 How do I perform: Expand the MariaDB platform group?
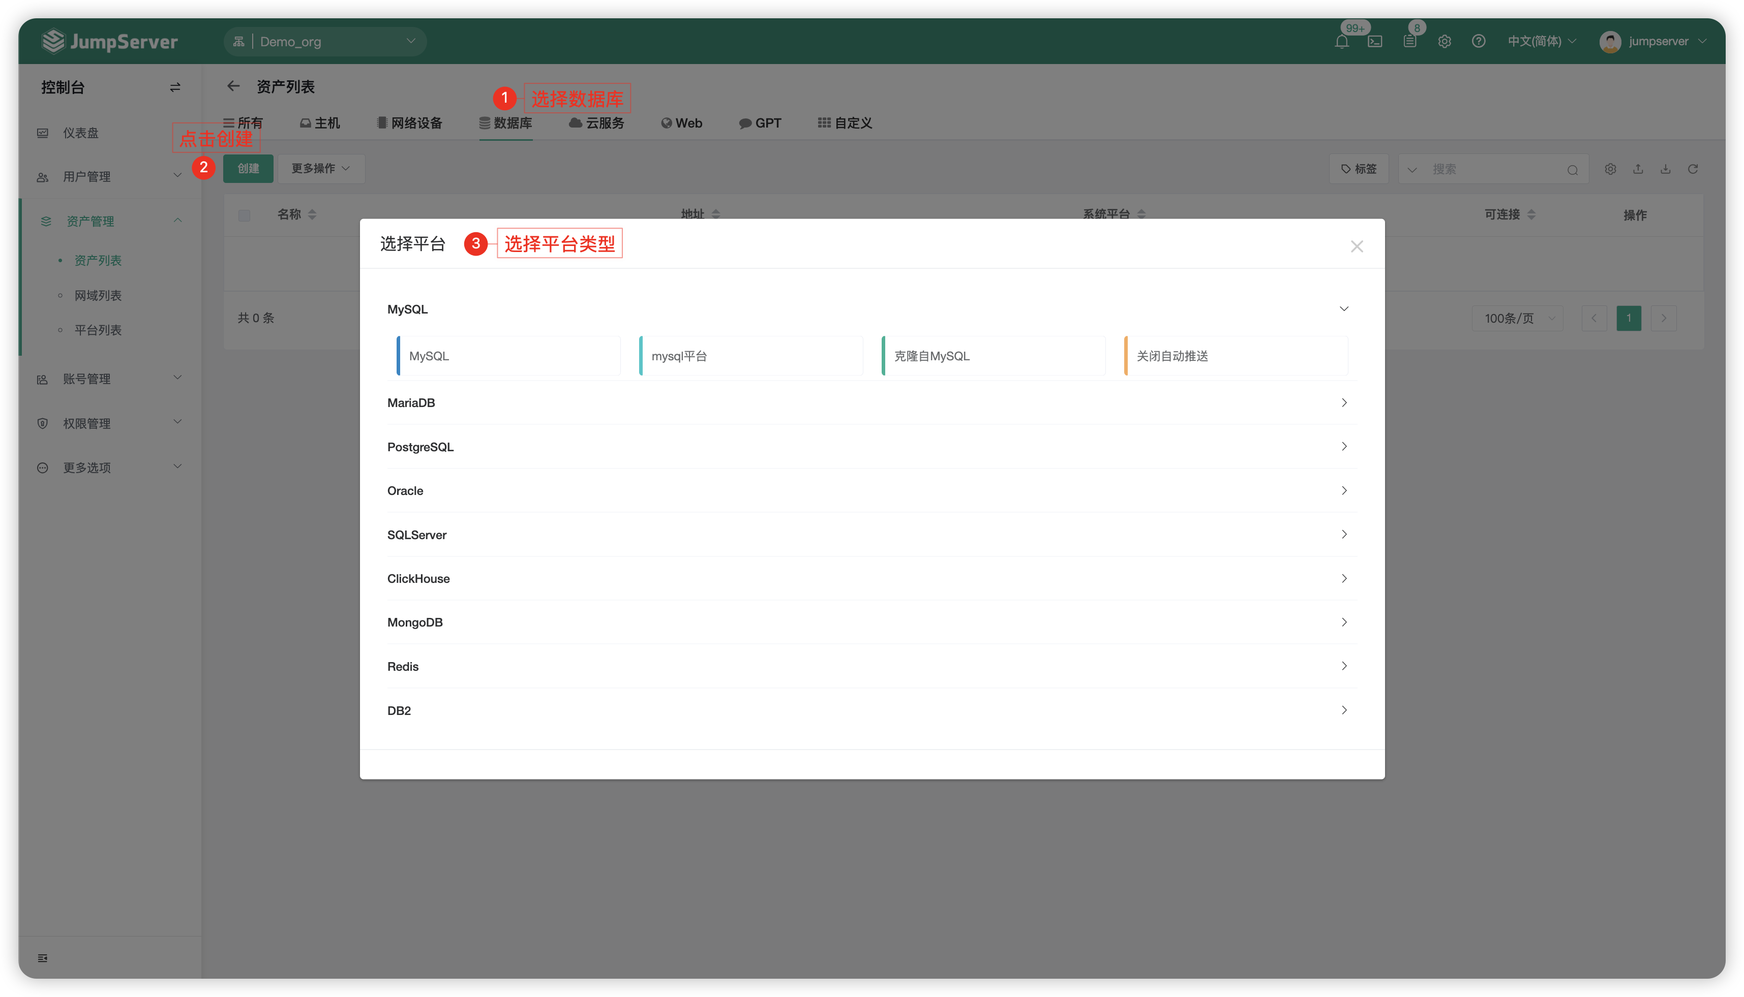click(x=871, y=402)
